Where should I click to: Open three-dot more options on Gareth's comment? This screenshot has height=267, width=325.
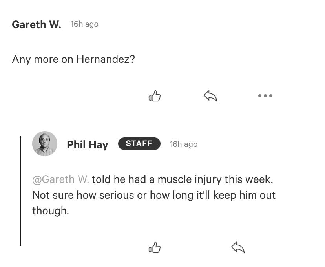point(265,96)
